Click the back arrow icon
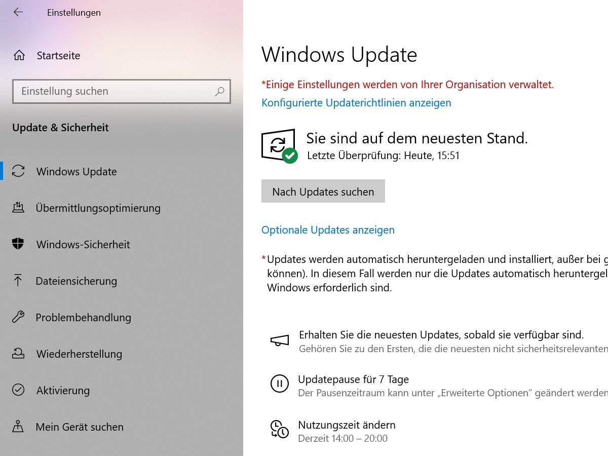Viewport: 608px width, 456px height. tap(18, 12)
